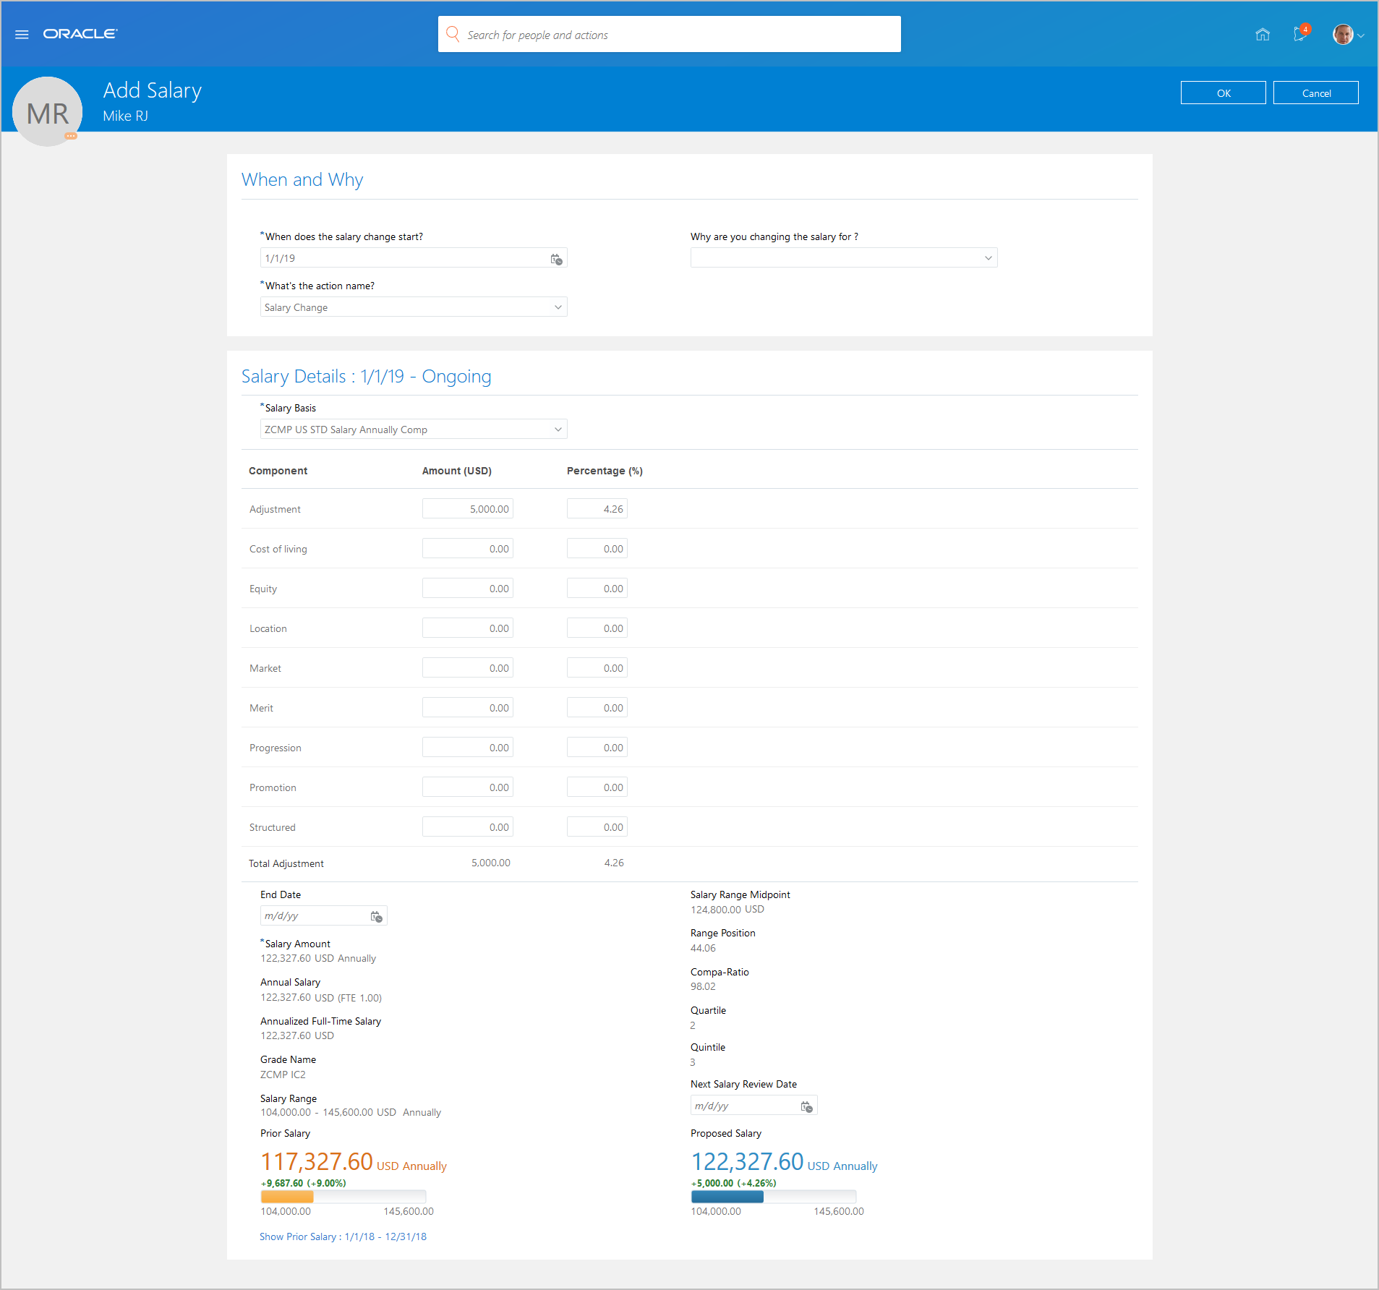Click the '+5,000.00 (+4.26%)' change text
This screenshot has height=1290, width=1379.
pos(734,1183)
